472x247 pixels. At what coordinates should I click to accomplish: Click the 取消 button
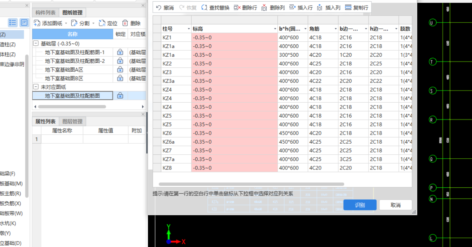(396, 205)
